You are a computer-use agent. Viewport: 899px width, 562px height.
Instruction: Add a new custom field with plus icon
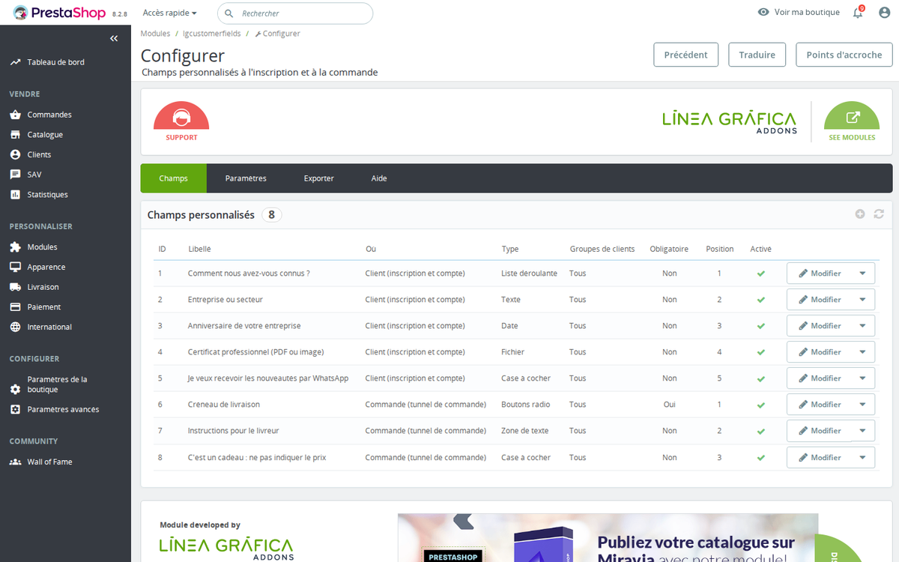tap(860, 214)
